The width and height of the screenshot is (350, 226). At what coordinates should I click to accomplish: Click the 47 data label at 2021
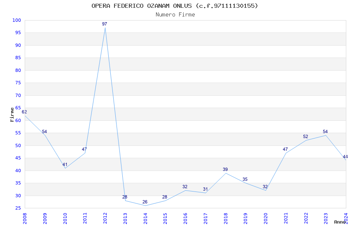pyautogui.click(x=285, y=149)
